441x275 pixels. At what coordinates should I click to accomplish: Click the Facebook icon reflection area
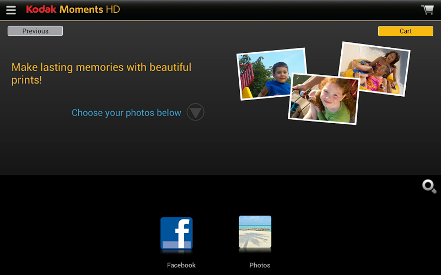(x=176, y=252)
